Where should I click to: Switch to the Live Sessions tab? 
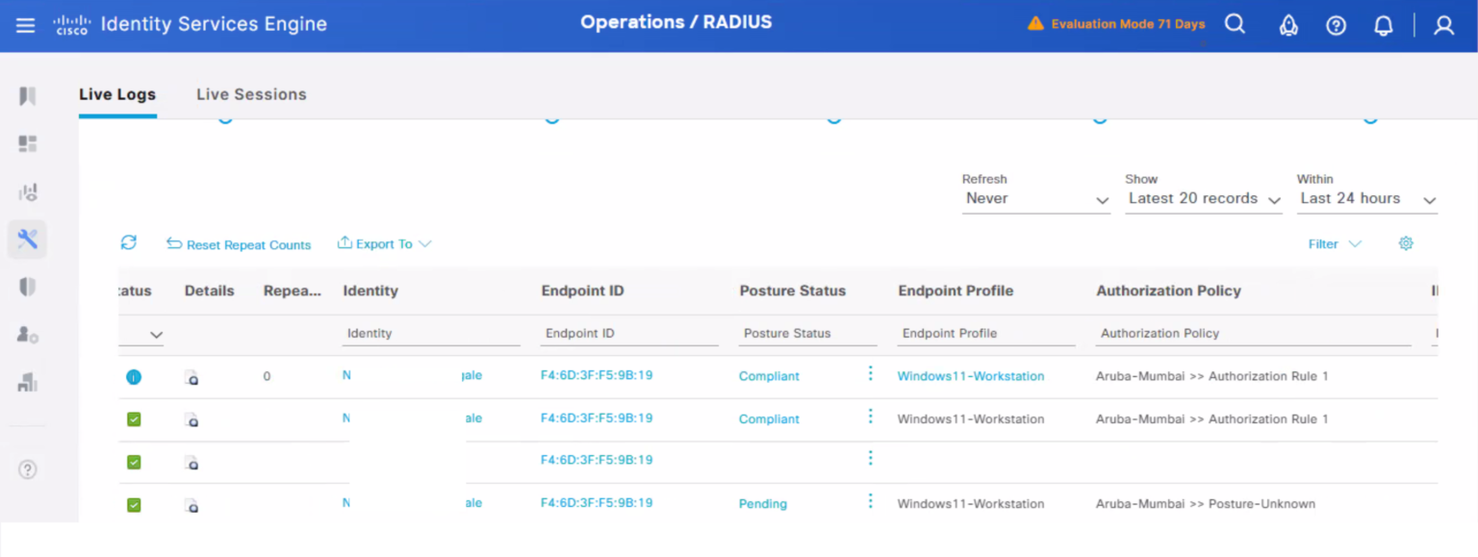250,94
